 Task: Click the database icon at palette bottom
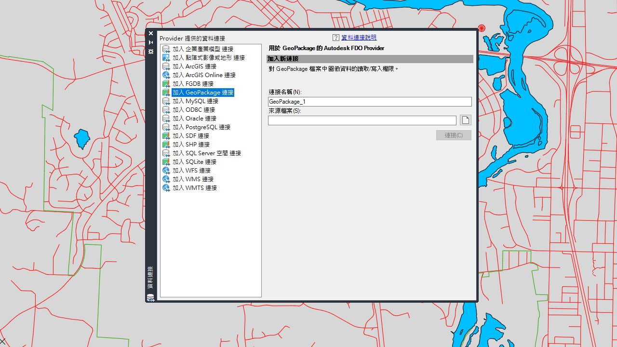click(x=150, y=298)
